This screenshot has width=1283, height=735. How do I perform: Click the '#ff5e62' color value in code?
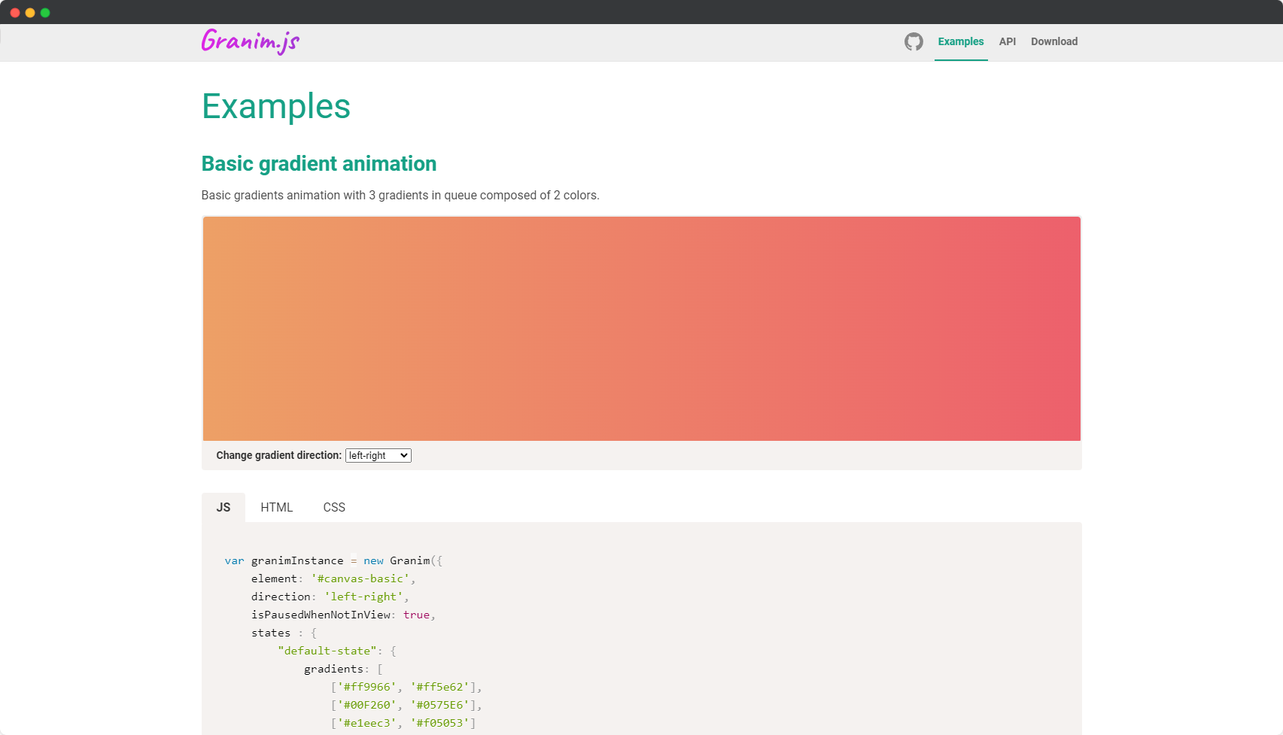click(x=440, y=687)
